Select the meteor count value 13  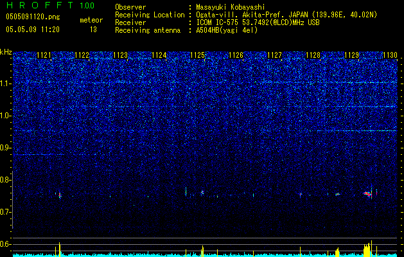click(x=93, y=30)
